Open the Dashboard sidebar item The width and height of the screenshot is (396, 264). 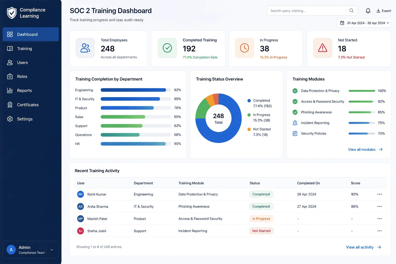pos(31,34)
